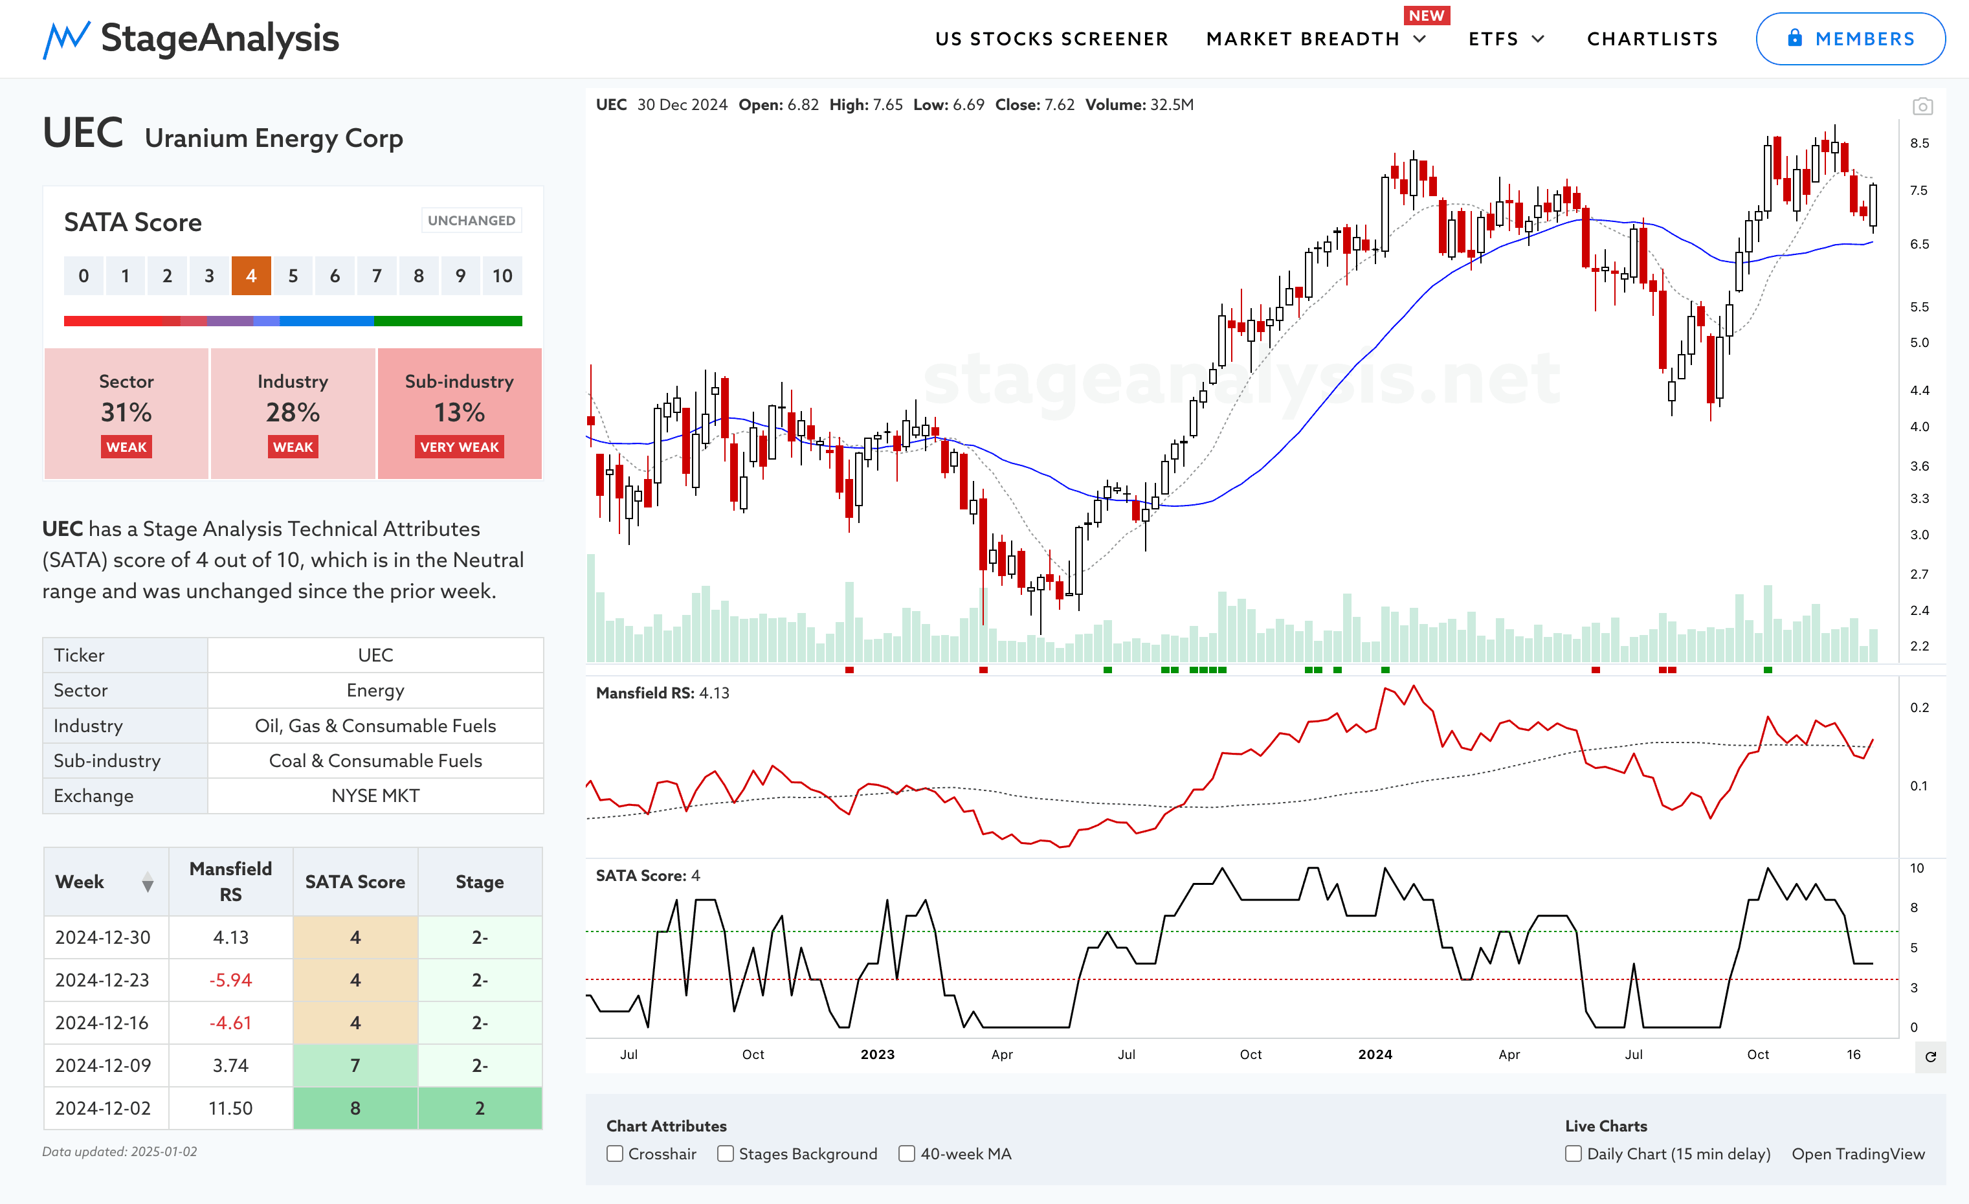
Task: Open Market Breadth menu item
Action: coord(1302,39)
